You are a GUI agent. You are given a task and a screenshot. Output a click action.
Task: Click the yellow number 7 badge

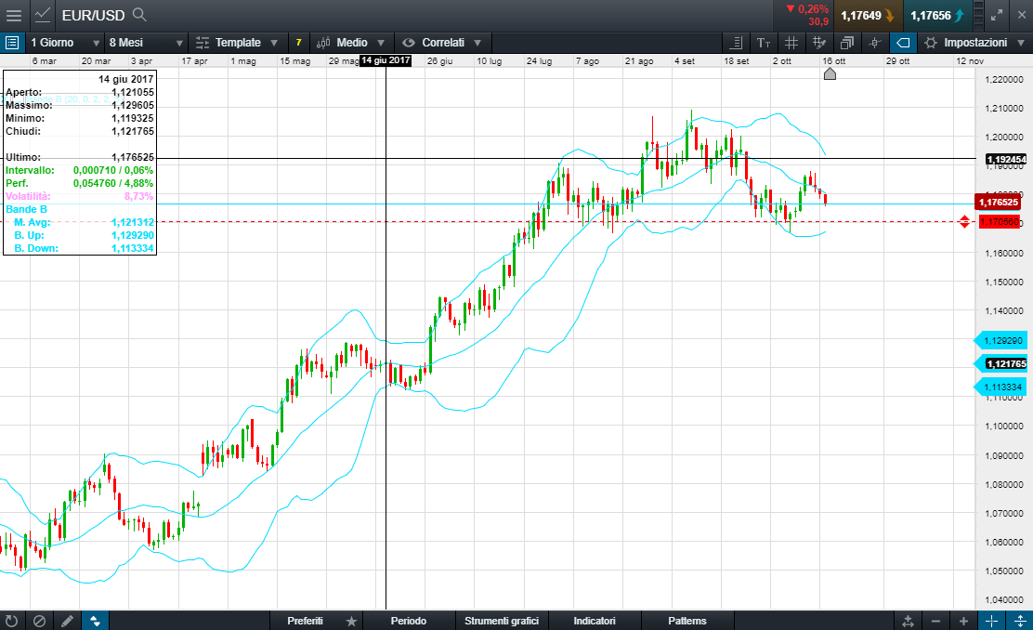(298, 43)
